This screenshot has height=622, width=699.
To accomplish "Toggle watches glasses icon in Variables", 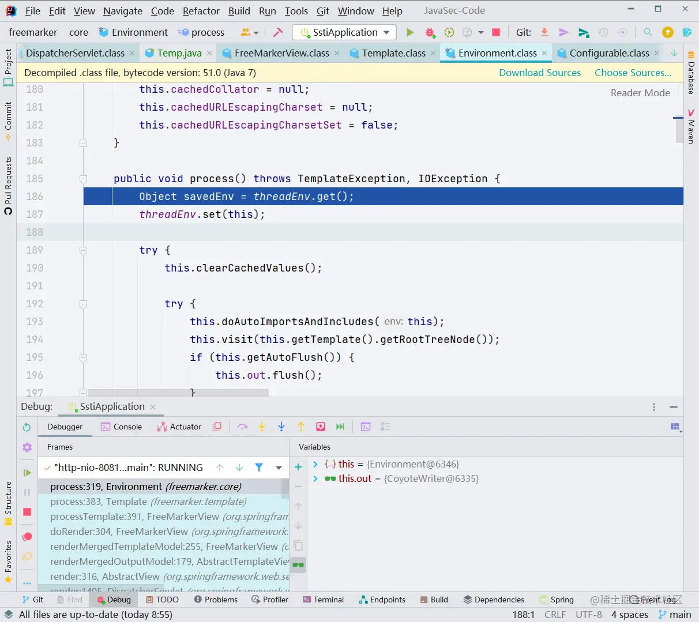I will tap(298, 564).
